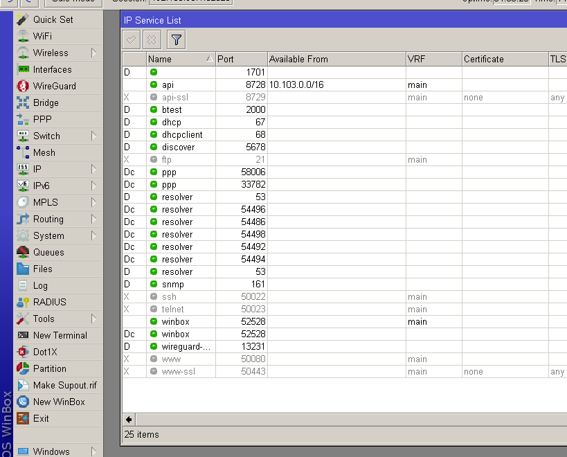Select the disabled telnet row
The image size is (567, 457).
[345, 310]
